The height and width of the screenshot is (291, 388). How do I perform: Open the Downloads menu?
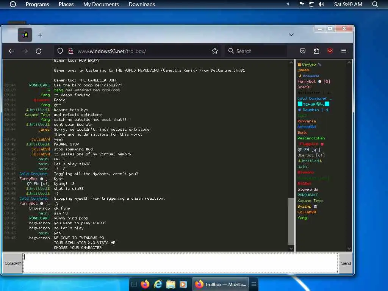pos(142,4)
